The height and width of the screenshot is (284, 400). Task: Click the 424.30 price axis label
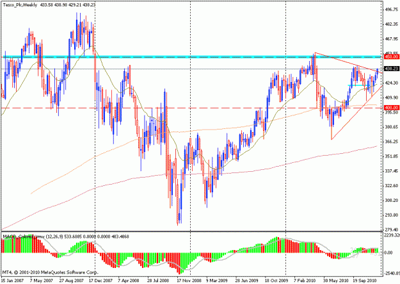click(x=392, y=83)
